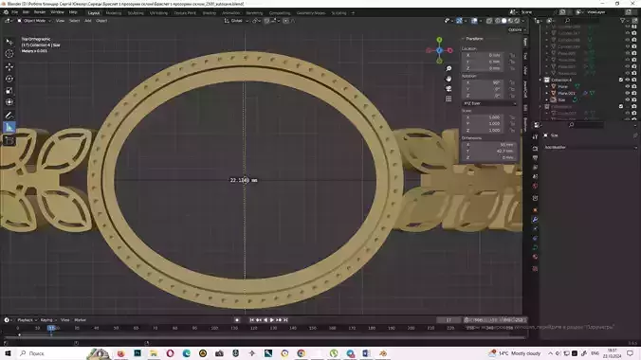This screenshot has width=641, height=360.
Task: Select the Add Cube tool
Action: (9, 141)
